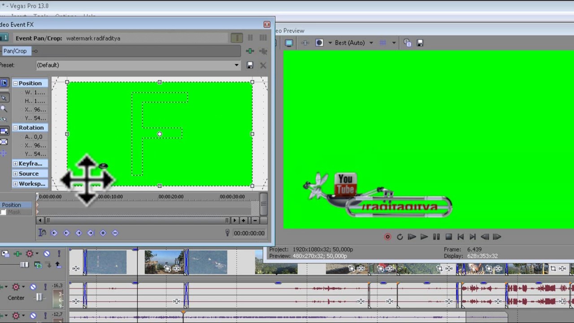Create a keyframe with plus diamond button
Screen dimensions: 574x323
(103, 233)
